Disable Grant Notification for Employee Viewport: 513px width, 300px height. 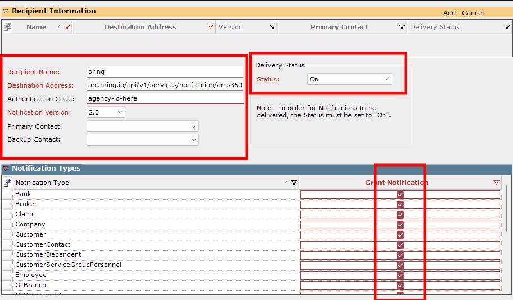click(400, 275)
